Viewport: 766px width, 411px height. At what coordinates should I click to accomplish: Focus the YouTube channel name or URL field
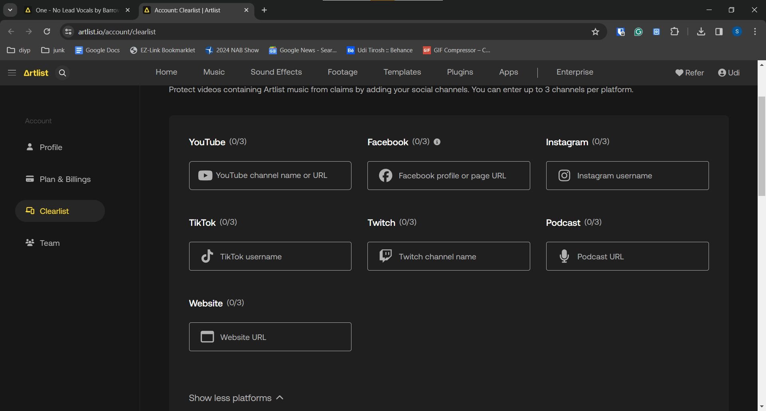click(x=270, y=176)
